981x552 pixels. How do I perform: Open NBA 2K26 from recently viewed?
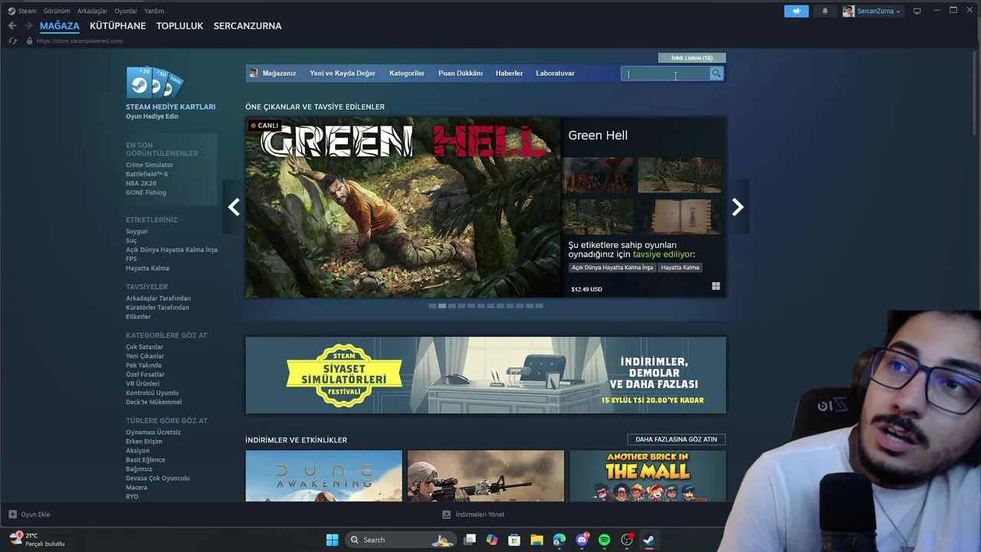pos(140,183)
